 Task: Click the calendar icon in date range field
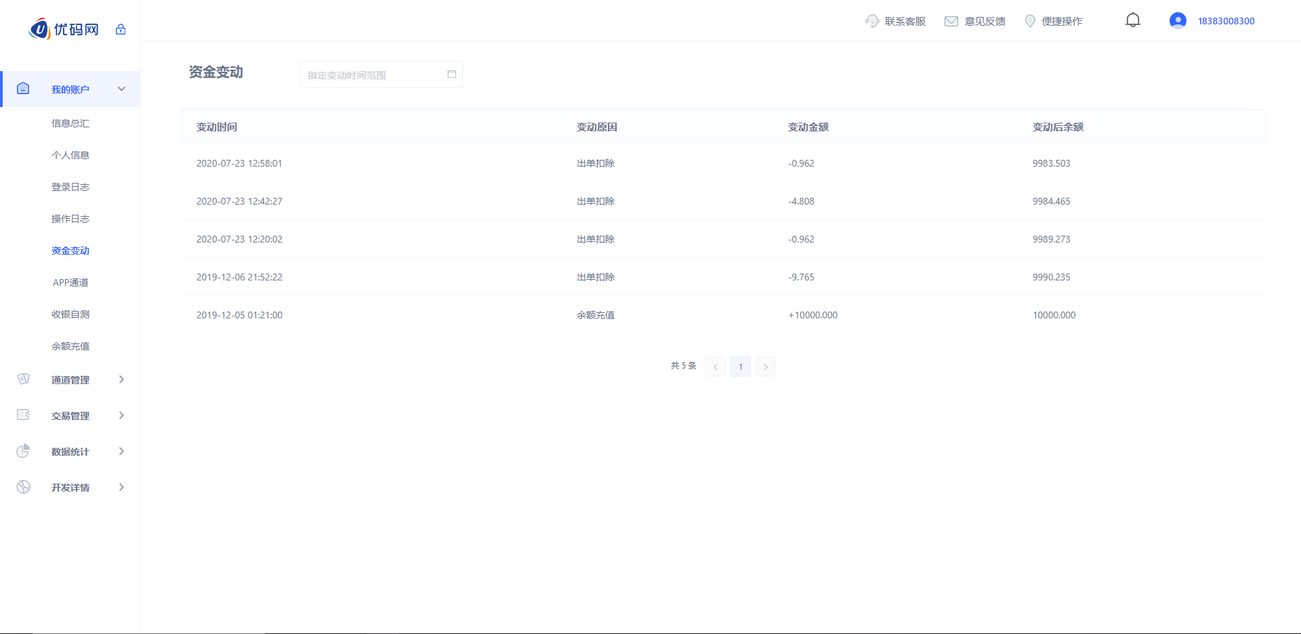click(451, 75)
